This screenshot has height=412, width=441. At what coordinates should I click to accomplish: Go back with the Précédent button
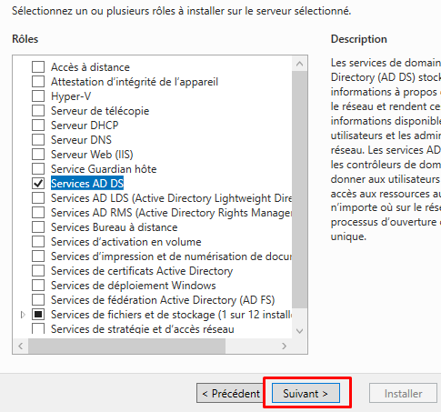point(231,393)
